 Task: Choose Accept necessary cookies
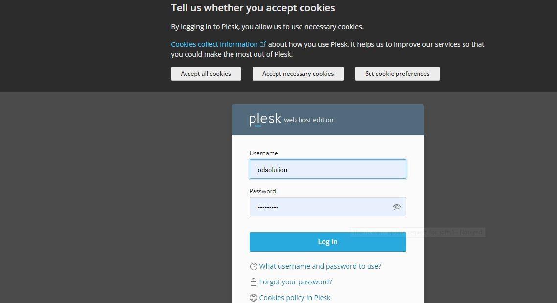298,74
